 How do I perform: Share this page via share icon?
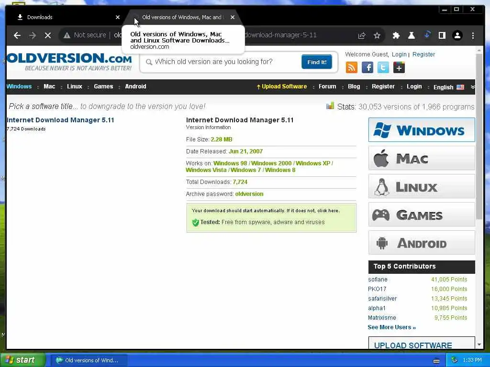[x=362, y=35]
